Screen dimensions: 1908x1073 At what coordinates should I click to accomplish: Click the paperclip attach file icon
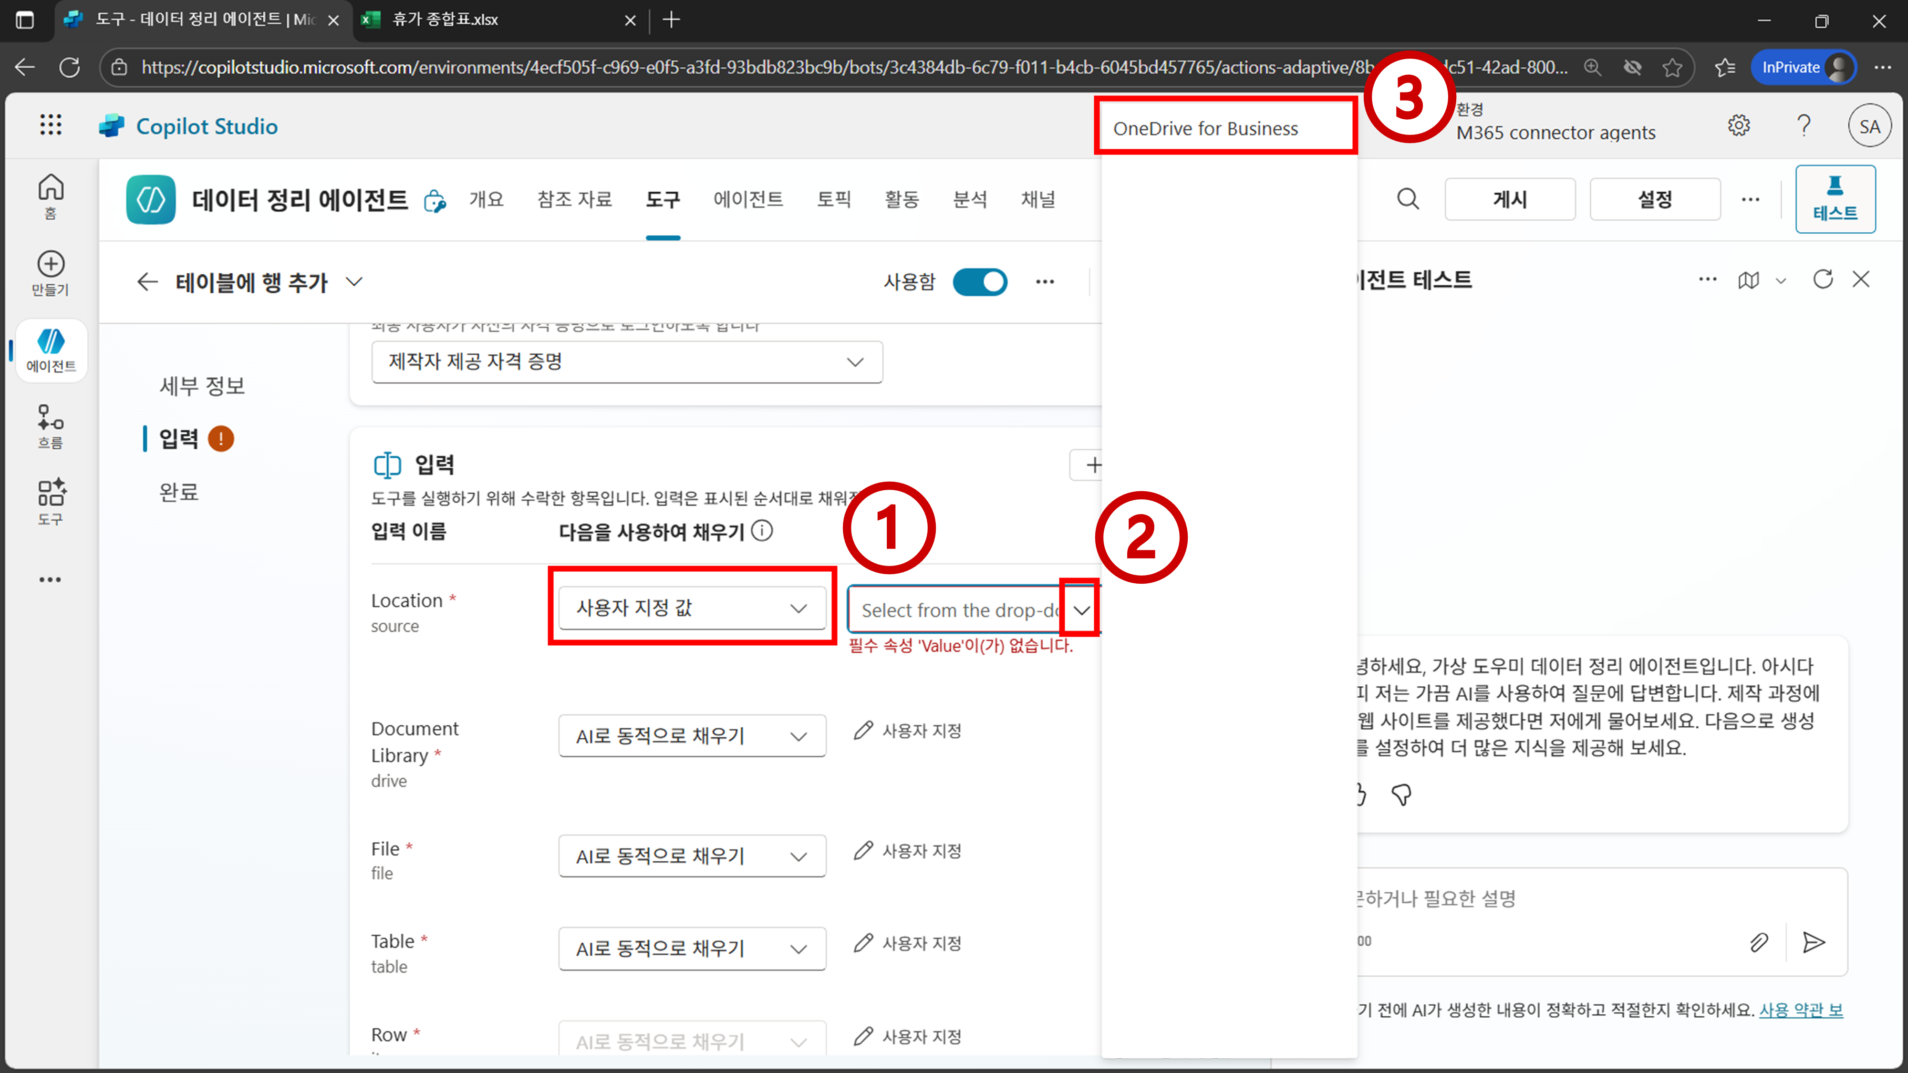[1758, 942]
